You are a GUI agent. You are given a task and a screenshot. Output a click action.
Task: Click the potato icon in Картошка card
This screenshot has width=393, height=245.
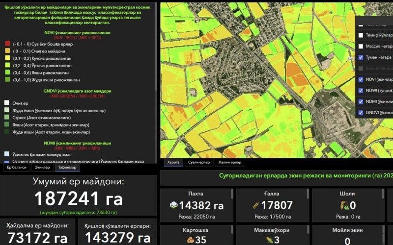pos(191,240)
